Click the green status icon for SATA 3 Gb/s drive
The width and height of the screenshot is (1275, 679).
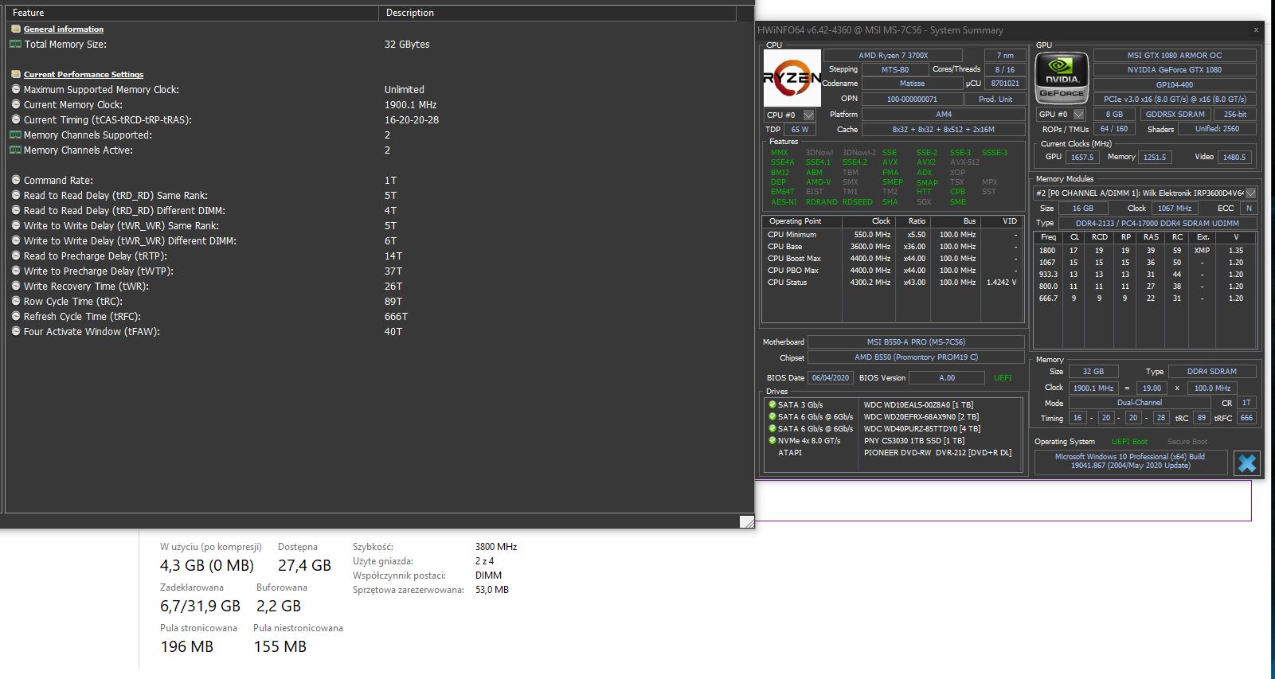[x=772, y=404]
